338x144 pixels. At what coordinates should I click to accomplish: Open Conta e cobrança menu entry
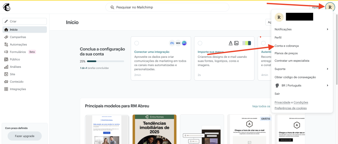[287, 46]
